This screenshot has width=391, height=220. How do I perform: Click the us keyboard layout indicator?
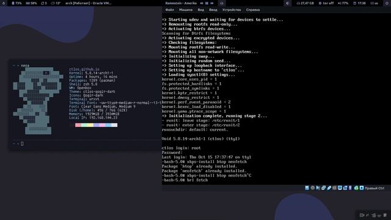374,3
